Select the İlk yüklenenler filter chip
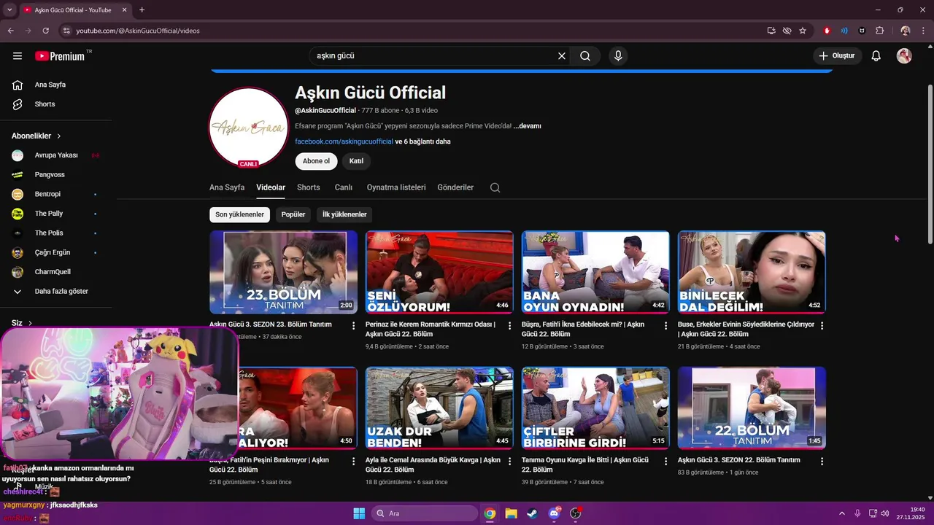 344,214
